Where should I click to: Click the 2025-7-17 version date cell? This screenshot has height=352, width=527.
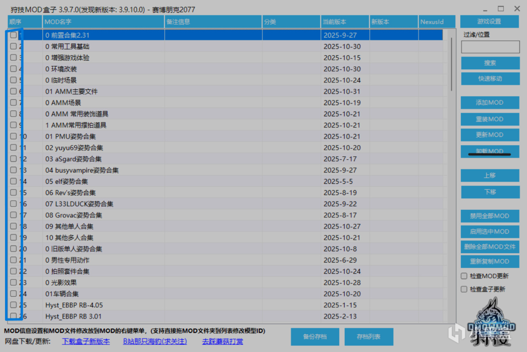click(340, 159)
